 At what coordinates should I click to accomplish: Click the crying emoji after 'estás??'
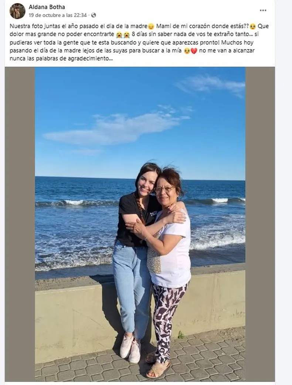point(253,26)
